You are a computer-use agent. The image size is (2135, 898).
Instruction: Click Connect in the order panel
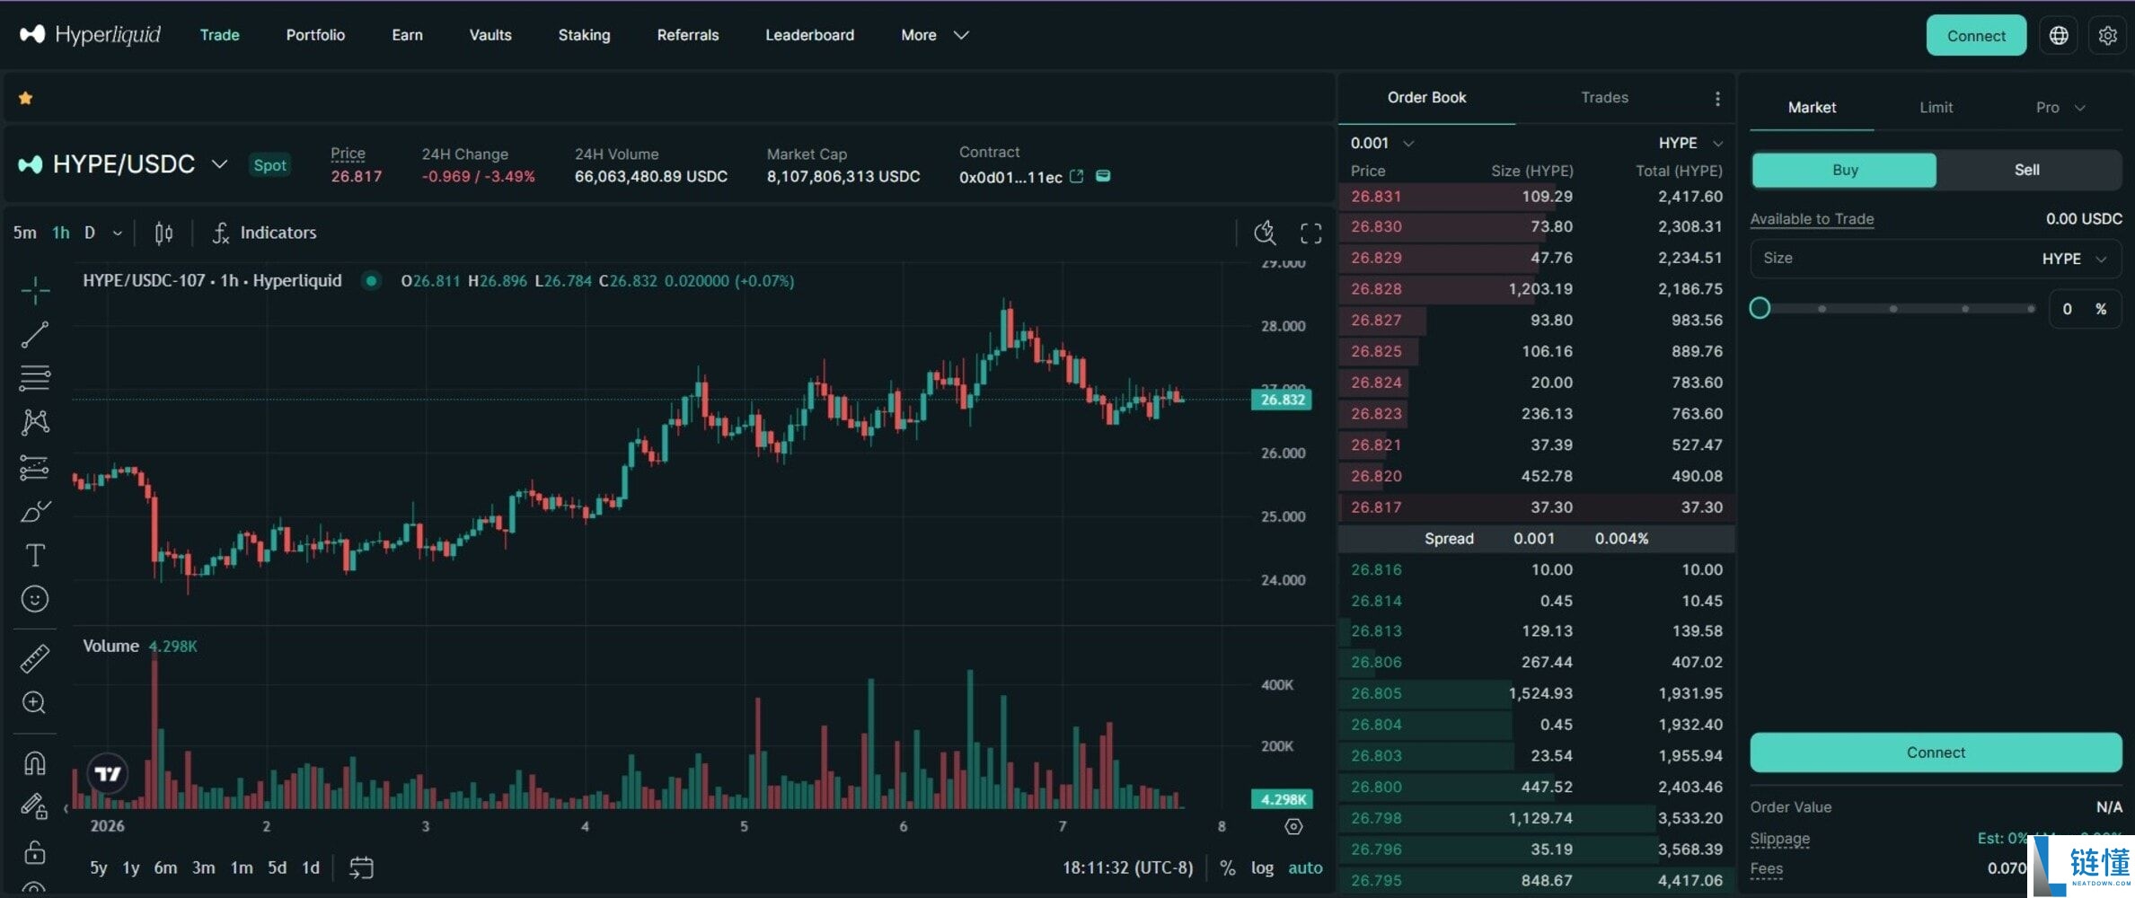tap(1936, 753)
